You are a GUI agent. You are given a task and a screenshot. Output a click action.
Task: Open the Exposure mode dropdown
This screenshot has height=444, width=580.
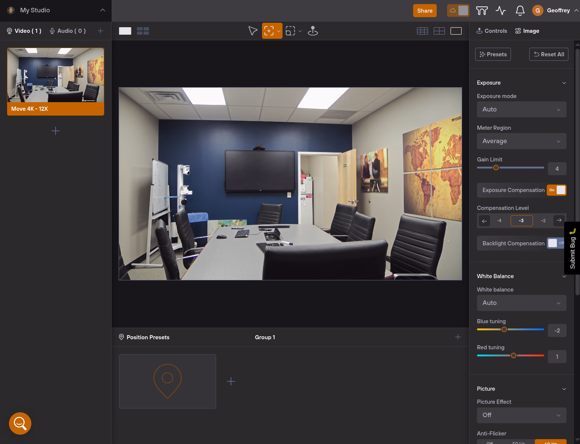(522, 110)
